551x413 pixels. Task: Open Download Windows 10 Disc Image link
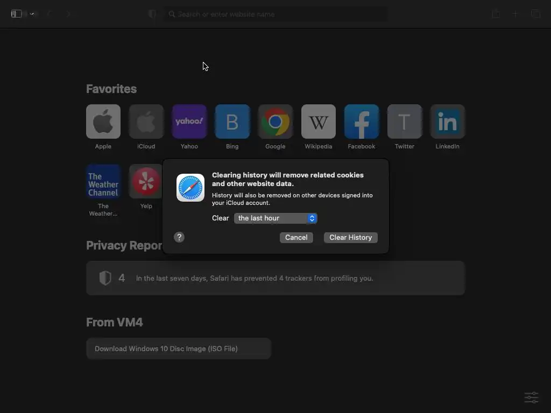coord(179,348)
